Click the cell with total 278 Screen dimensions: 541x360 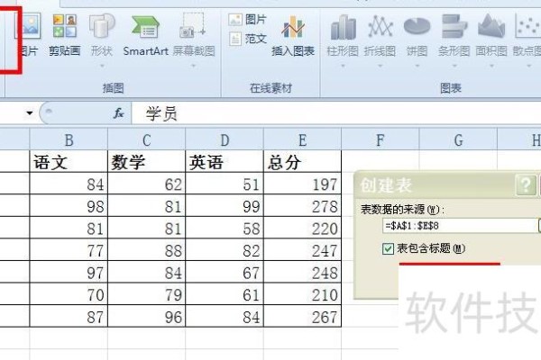pos(303,206)
